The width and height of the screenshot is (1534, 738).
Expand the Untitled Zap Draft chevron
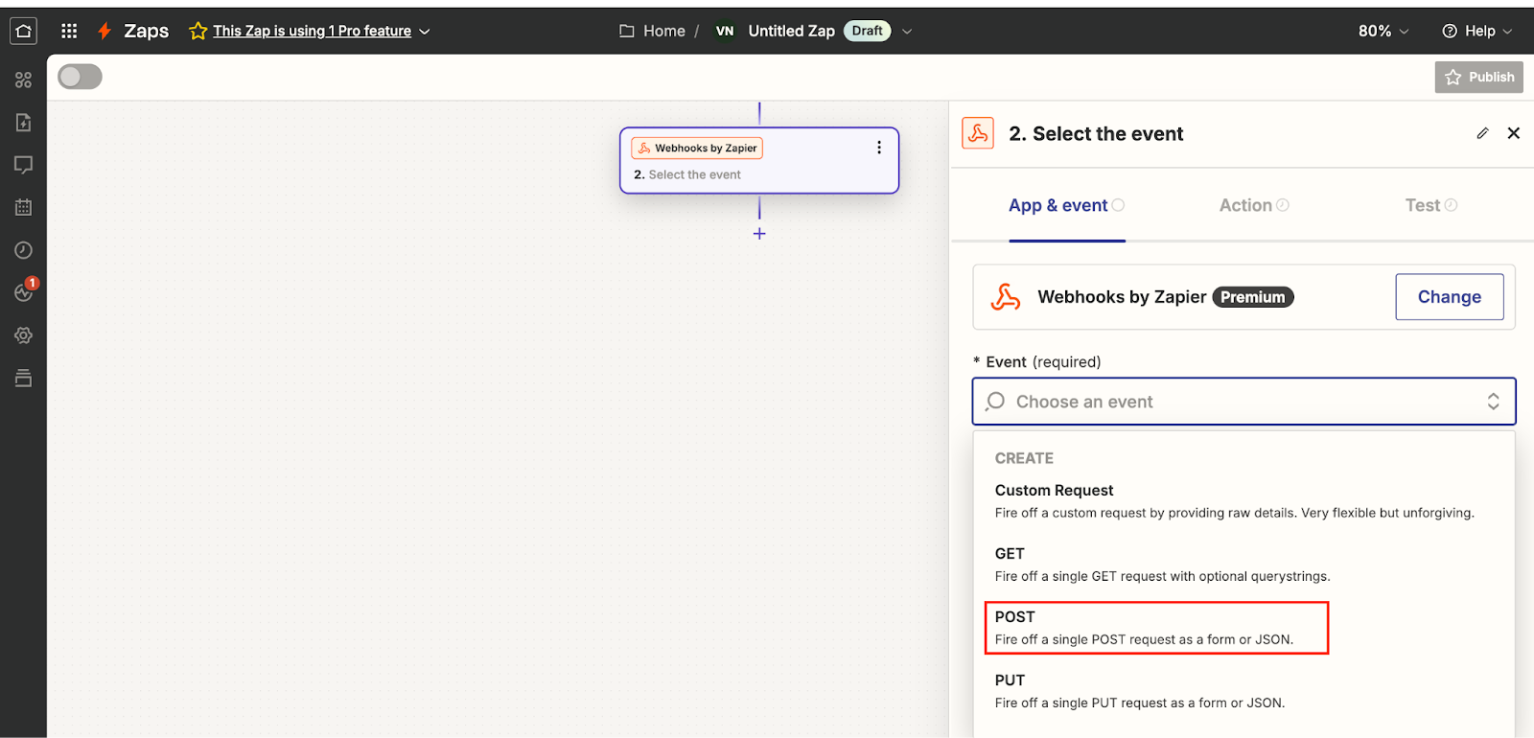click(x=907, y=31)
